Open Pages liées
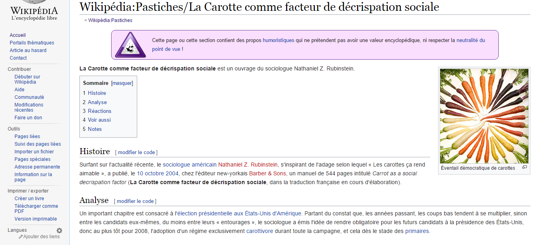540x245 pixels. pos(27,137)
